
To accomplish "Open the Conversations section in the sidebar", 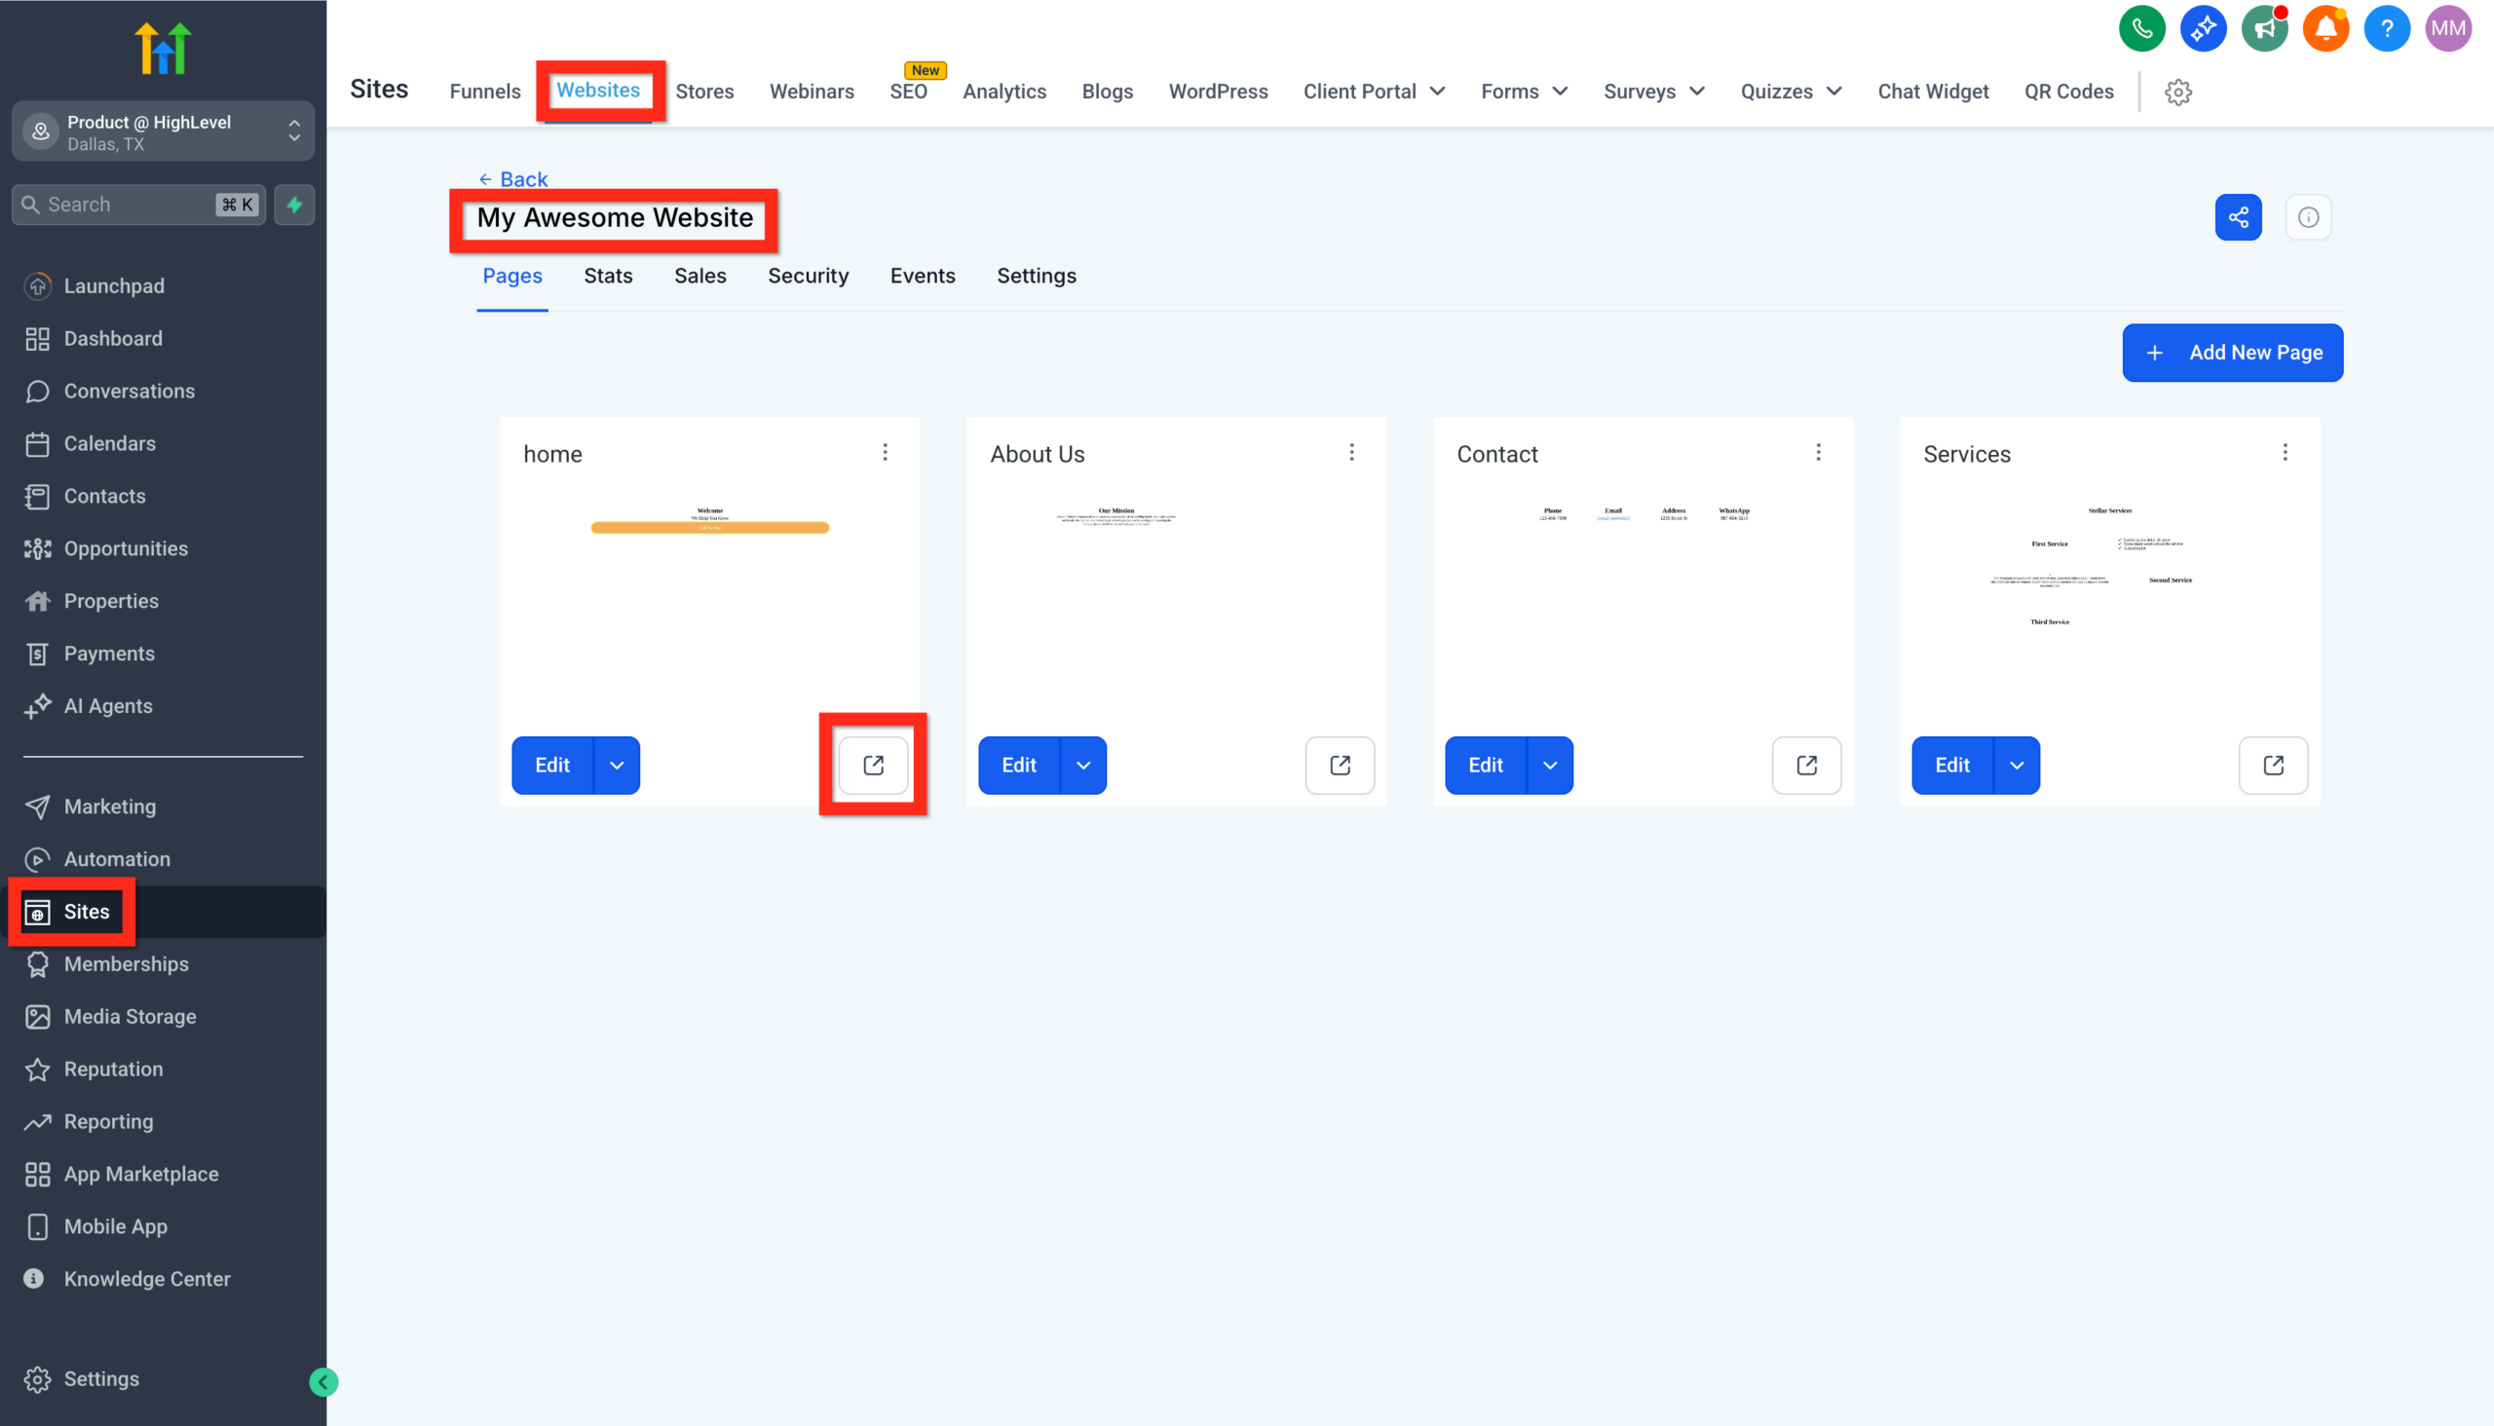I will 130,391.
